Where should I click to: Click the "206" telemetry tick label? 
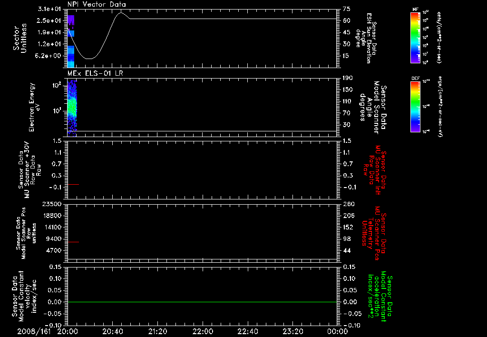pyautogui.click(x=349, y=216)
